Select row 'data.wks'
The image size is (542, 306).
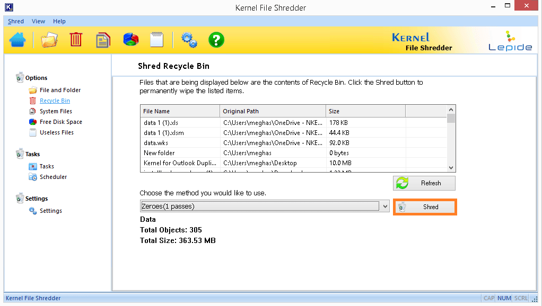pyautogui.click(x=293, y=143)
